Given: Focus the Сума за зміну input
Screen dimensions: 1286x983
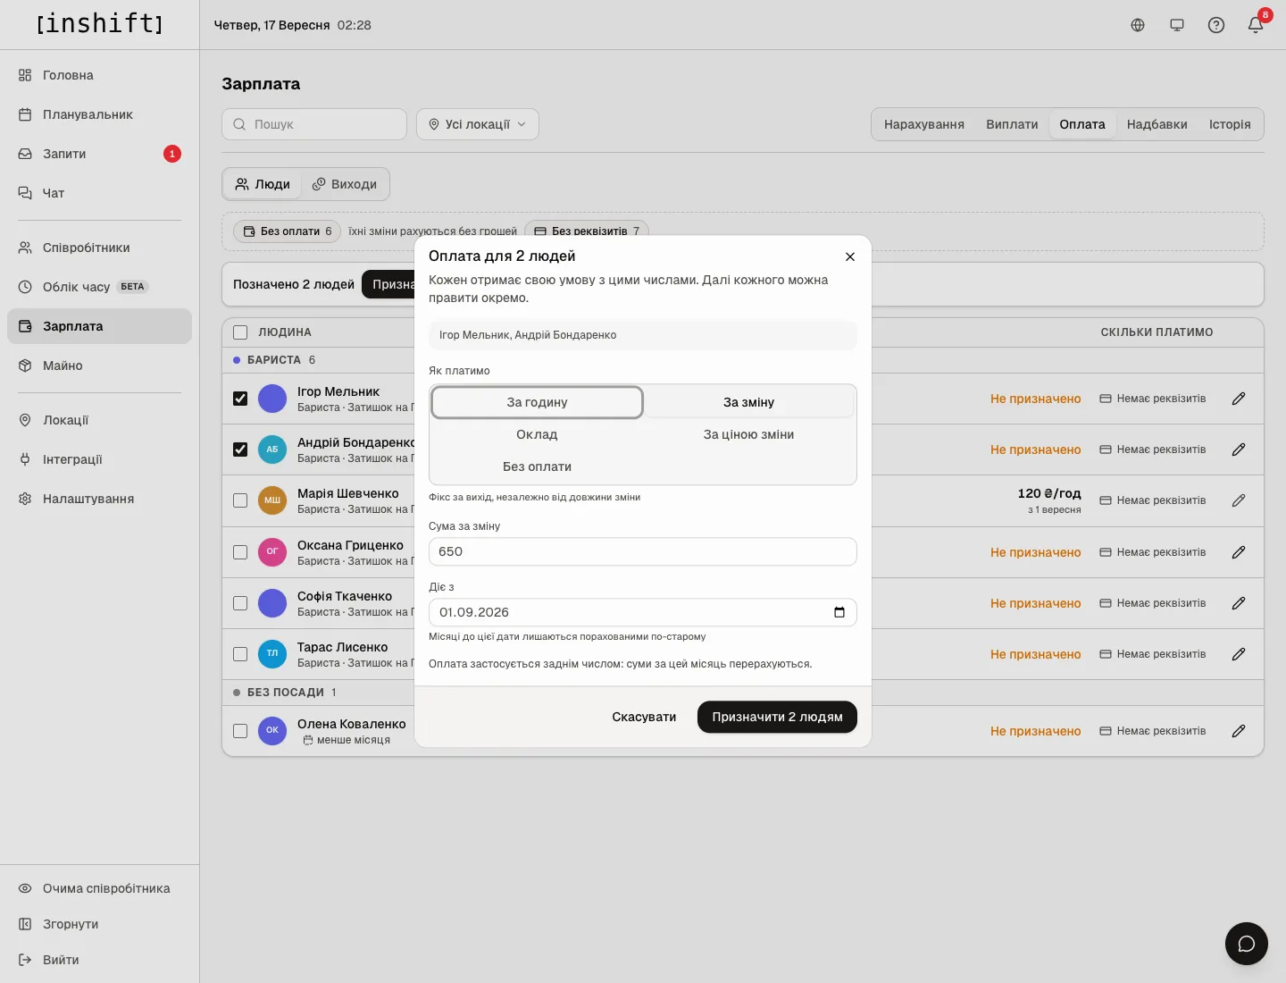Looking at the screenshot, I should coord(643,551).
